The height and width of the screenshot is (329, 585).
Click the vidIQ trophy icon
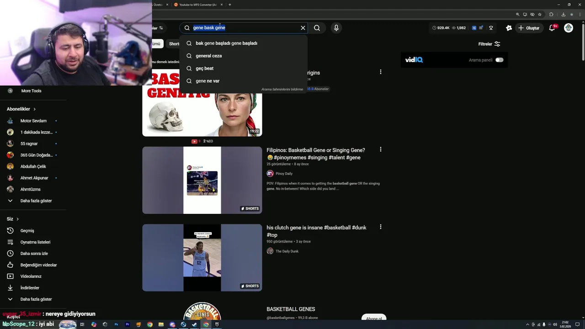(491, 28)
